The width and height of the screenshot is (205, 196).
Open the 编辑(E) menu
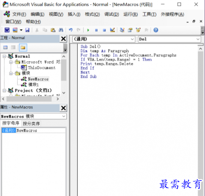tap(37, 14)
